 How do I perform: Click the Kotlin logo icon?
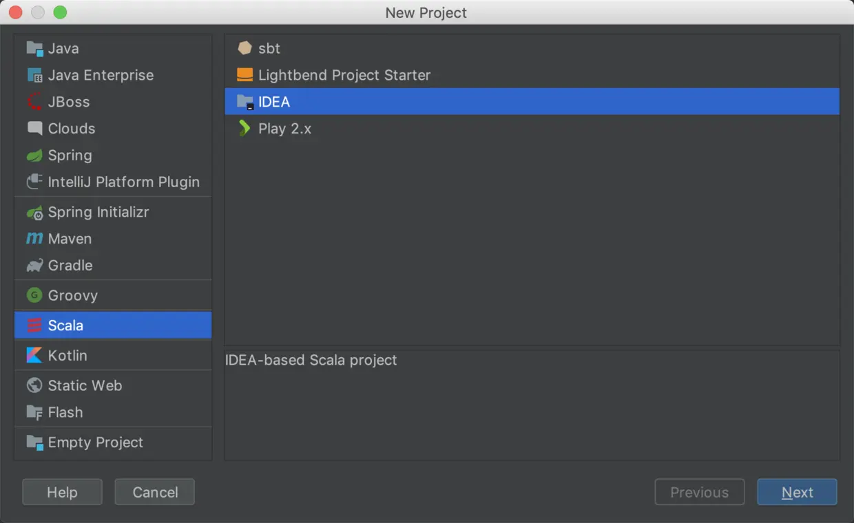[34, 356]
